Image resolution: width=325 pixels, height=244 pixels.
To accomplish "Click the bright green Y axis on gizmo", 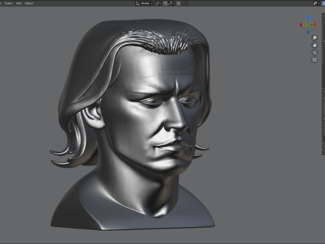I will [305, 24].
